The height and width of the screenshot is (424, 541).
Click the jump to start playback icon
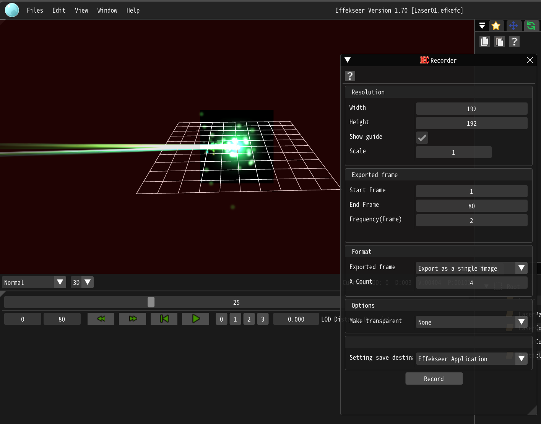click(164, 319)
